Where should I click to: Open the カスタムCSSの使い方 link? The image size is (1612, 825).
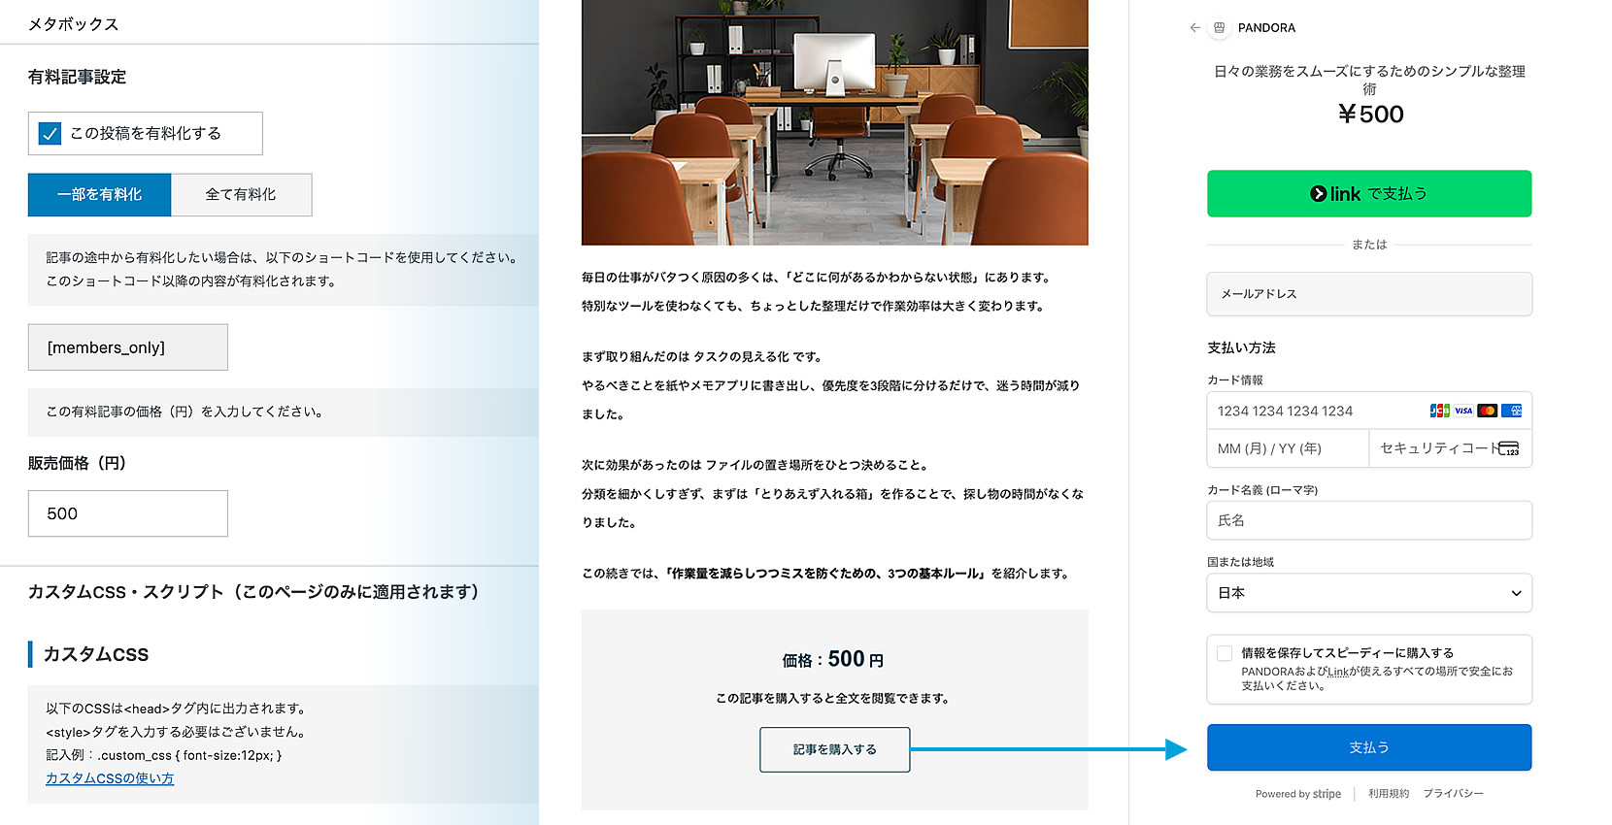pos(110,778)
